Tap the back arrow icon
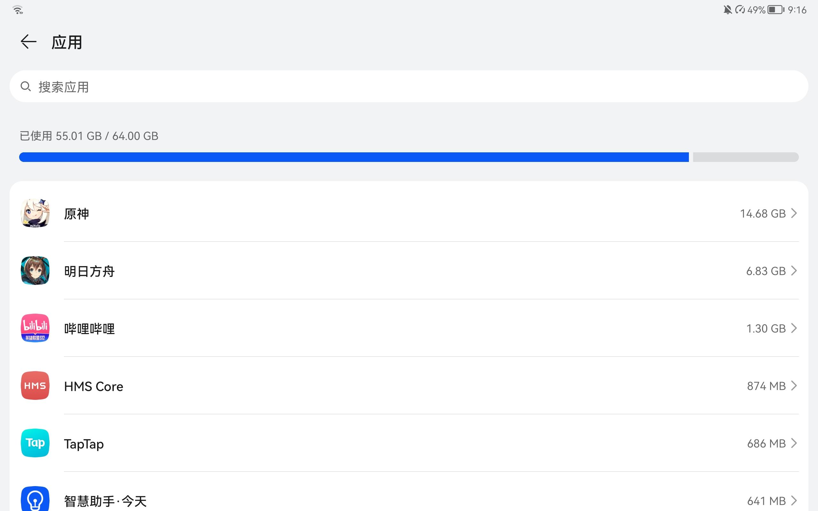The image size is (818, 511). pos(28,42)
